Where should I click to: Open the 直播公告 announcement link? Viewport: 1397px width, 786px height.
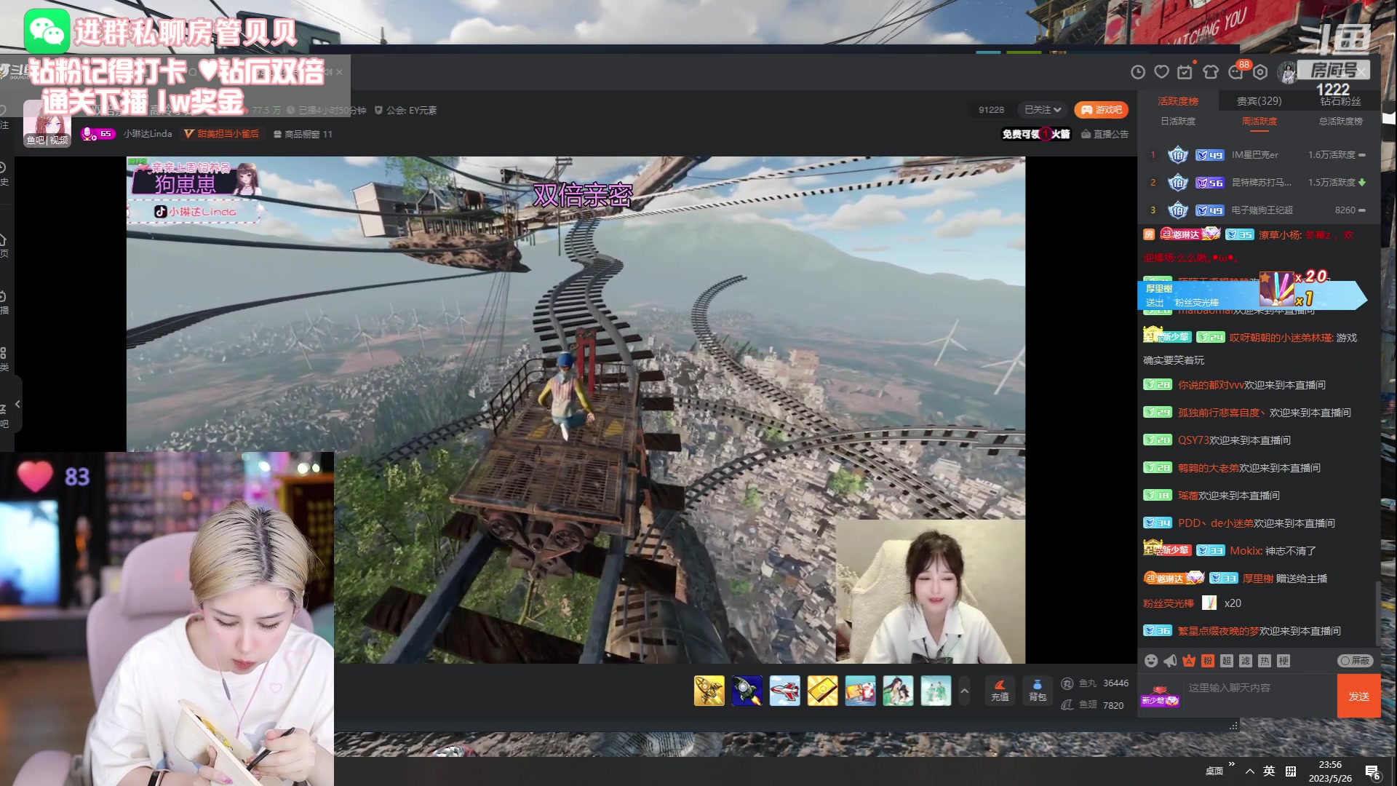(1105, 134)
